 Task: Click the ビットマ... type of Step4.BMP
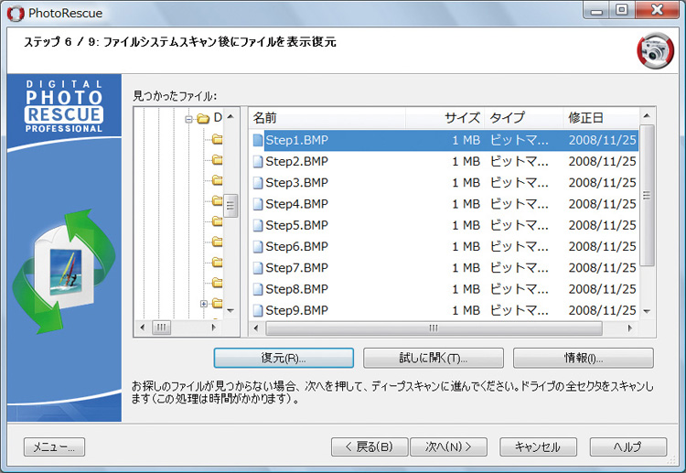point(519,204)
